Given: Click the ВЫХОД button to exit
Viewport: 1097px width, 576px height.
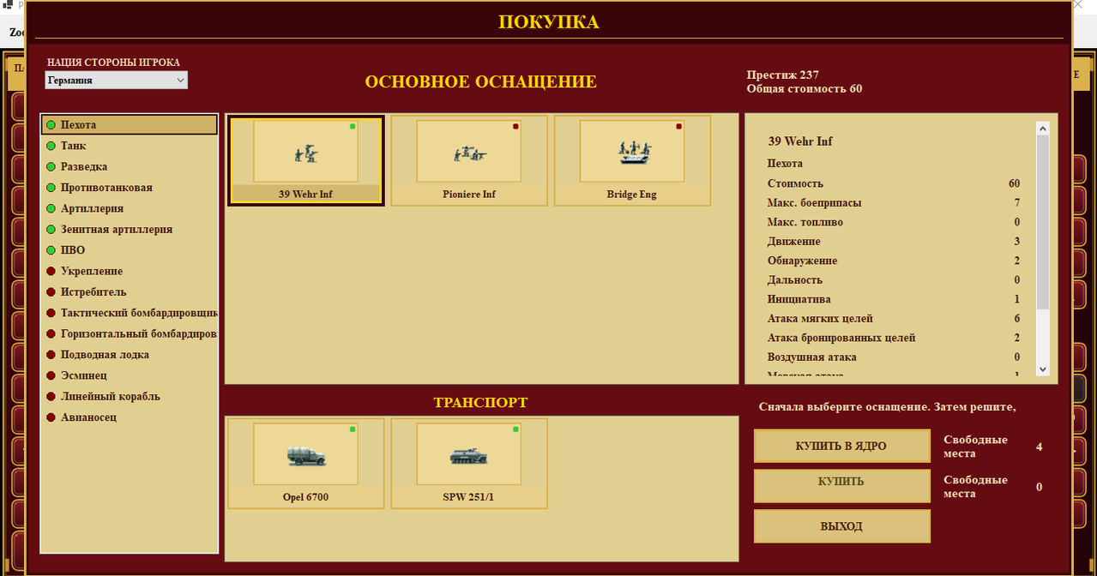Looking at the screenshot, I should (841, 526).
